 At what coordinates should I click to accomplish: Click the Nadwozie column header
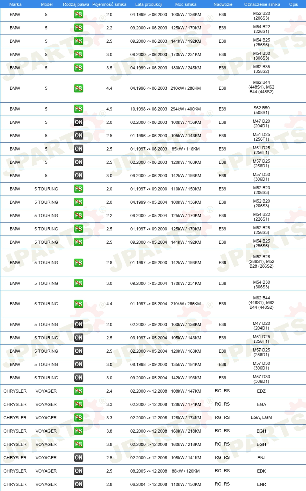(223, 4)
